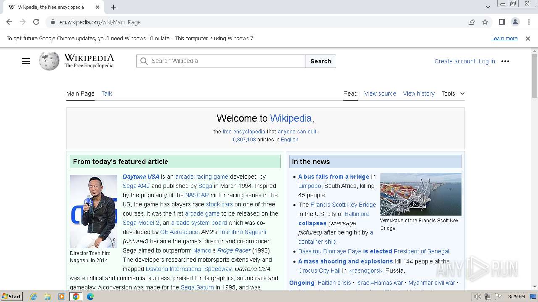Select the Read tab

pyautogui.click(x=351, y=94)
